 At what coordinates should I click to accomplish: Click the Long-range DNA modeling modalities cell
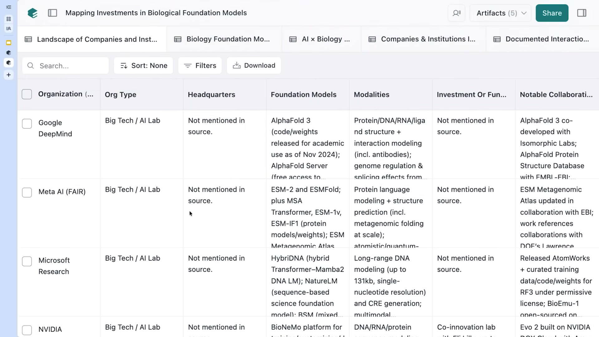coord(391,282)
